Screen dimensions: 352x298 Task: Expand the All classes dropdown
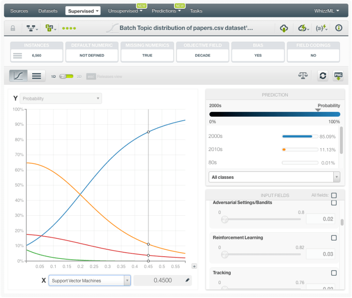pyautogui.click(x=274, y=177)
